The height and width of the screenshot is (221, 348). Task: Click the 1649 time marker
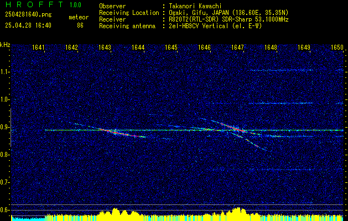(x=304, y=48)
